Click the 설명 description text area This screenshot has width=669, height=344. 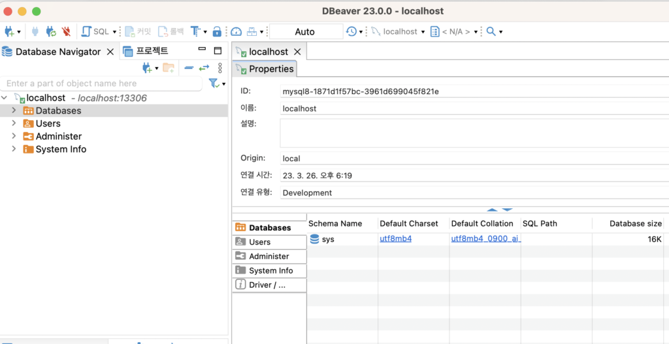pos(474,133)
